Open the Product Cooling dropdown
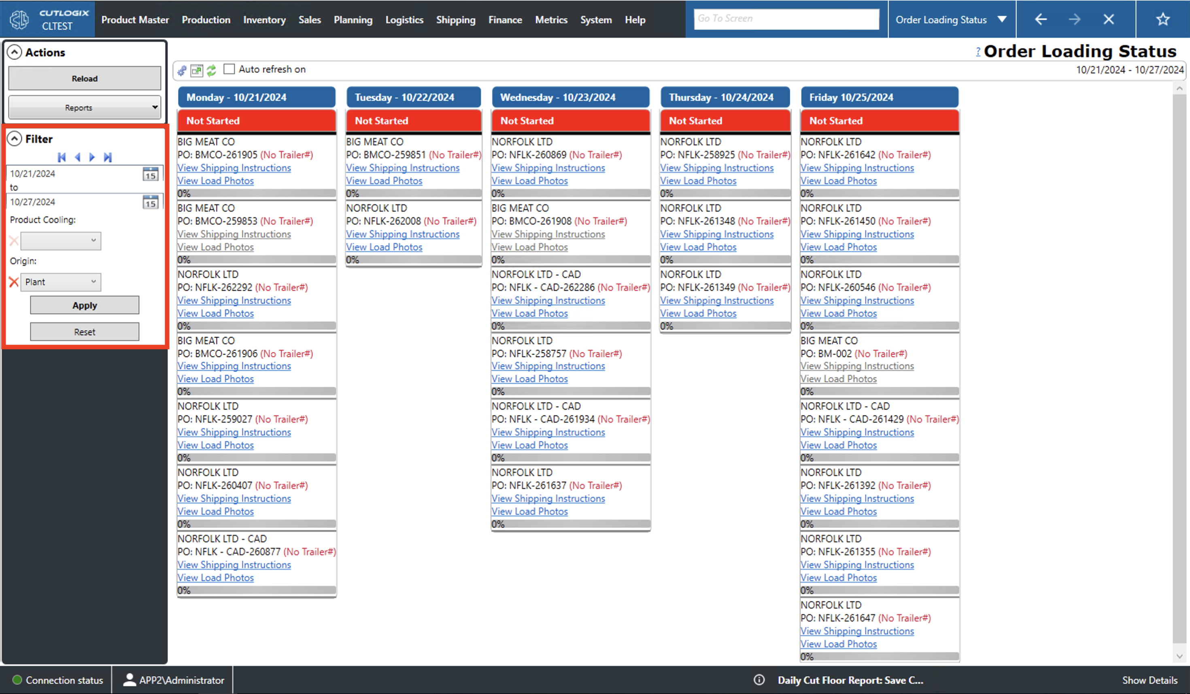Image resolution: width=1190 pixels, height=694 pixels. point(61,241)
